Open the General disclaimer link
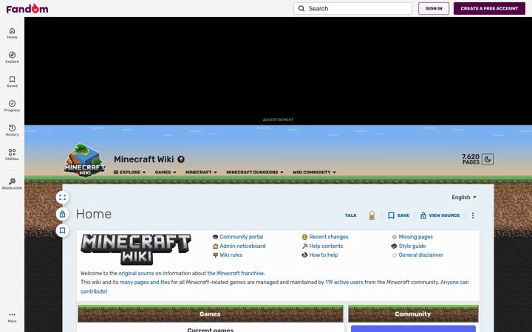Image resolution: width=532 pixels, height=332 pixels. [x=420, y=255]
